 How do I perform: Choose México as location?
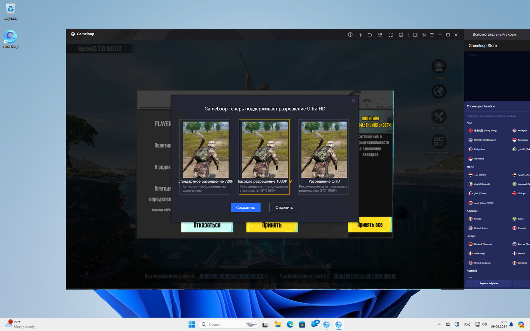475,219
